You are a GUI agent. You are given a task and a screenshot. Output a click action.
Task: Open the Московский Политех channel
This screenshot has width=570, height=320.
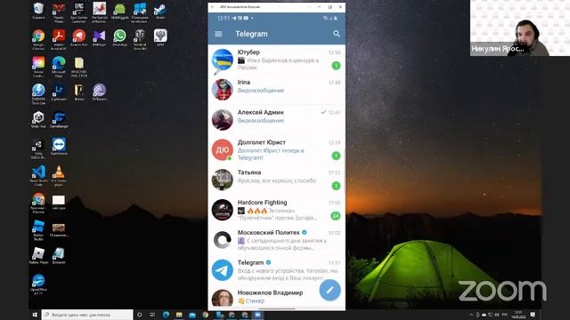tap(277, 240)
